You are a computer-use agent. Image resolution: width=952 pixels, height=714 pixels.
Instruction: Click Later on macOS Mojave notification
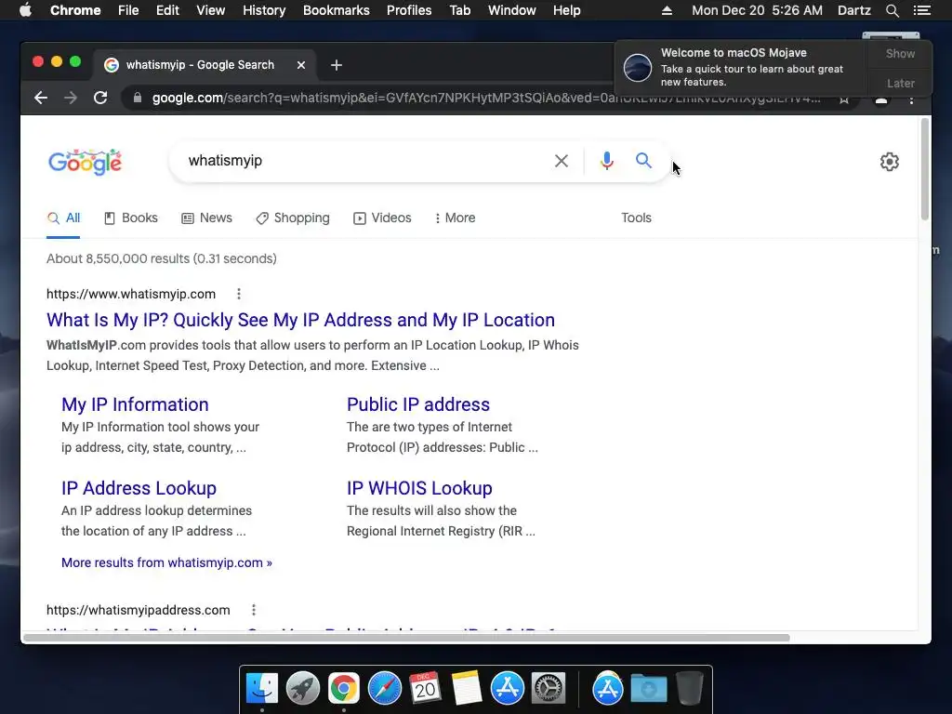point(900,84)
